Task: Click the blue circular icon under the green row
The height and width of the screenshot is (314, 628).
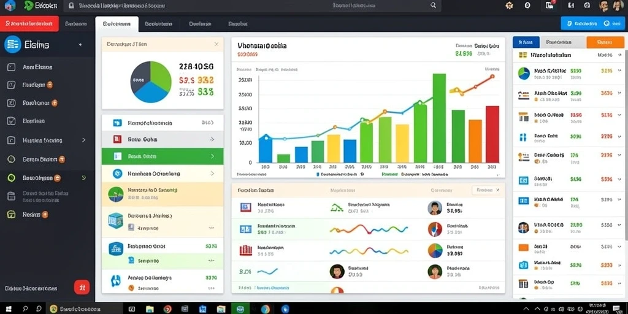Action: (x=117, y=174)
